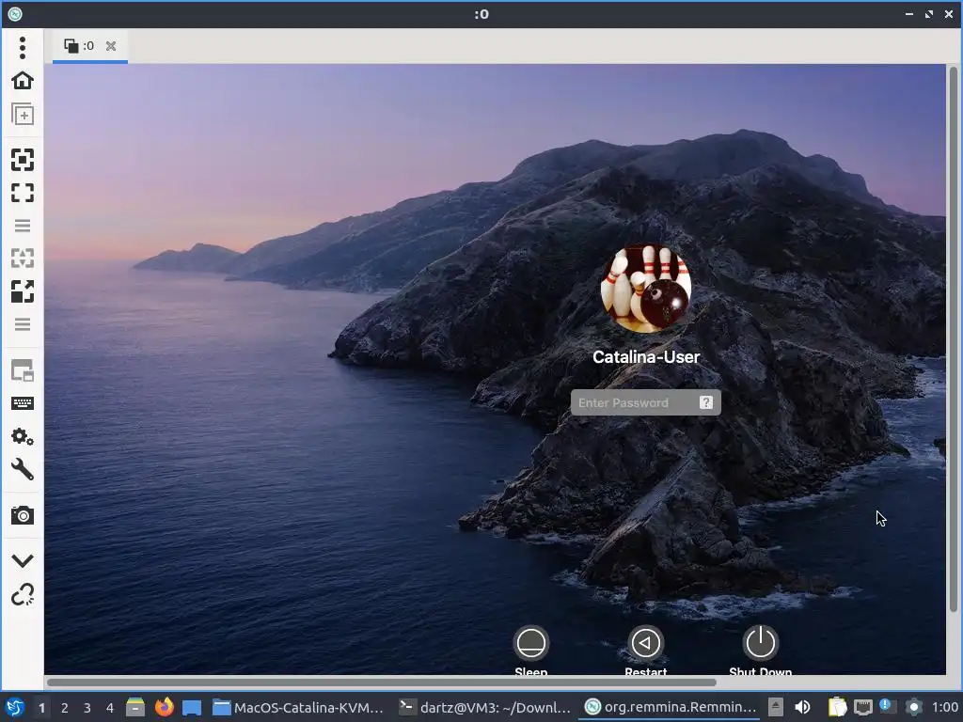Toggle dynamic resolution update
The image size is (963, 722).
point(23,259)
